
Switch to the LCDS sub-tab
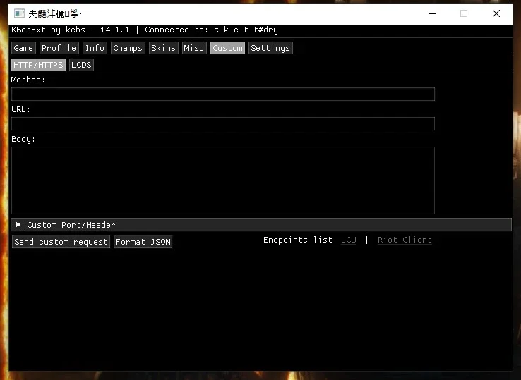coord(81,65)
